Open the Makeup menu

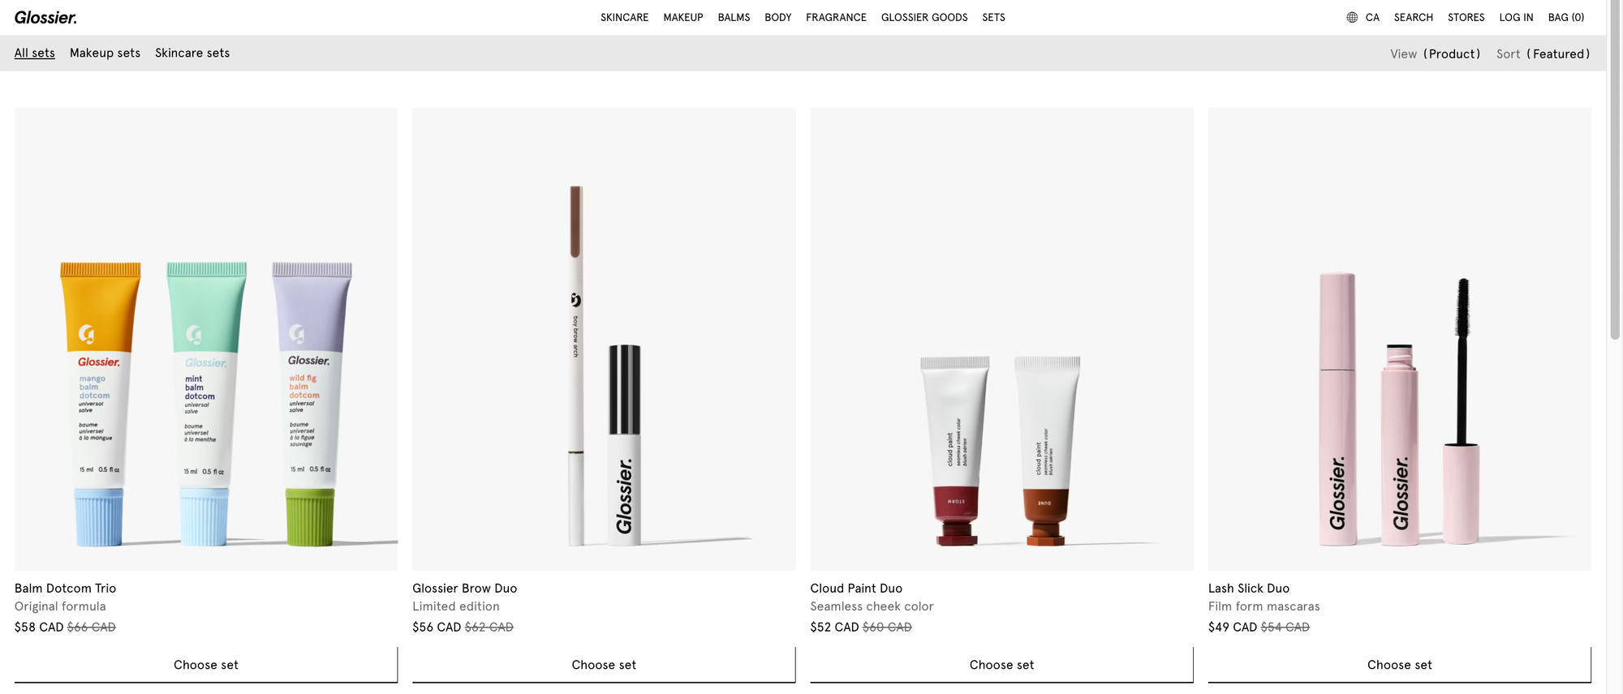tap(683, 17)
